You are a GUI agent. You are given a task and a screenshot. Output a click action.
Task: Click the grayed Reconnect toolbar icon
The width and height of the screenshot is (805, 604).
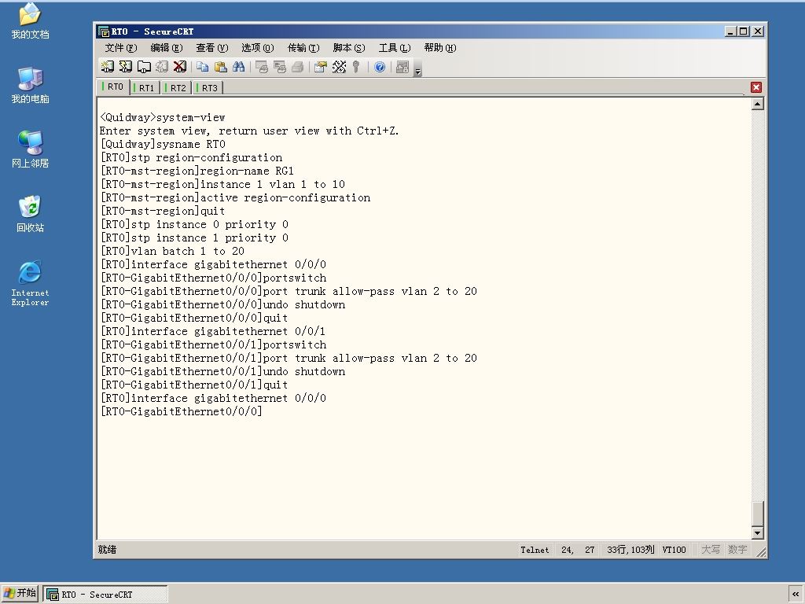coord(162,67)
